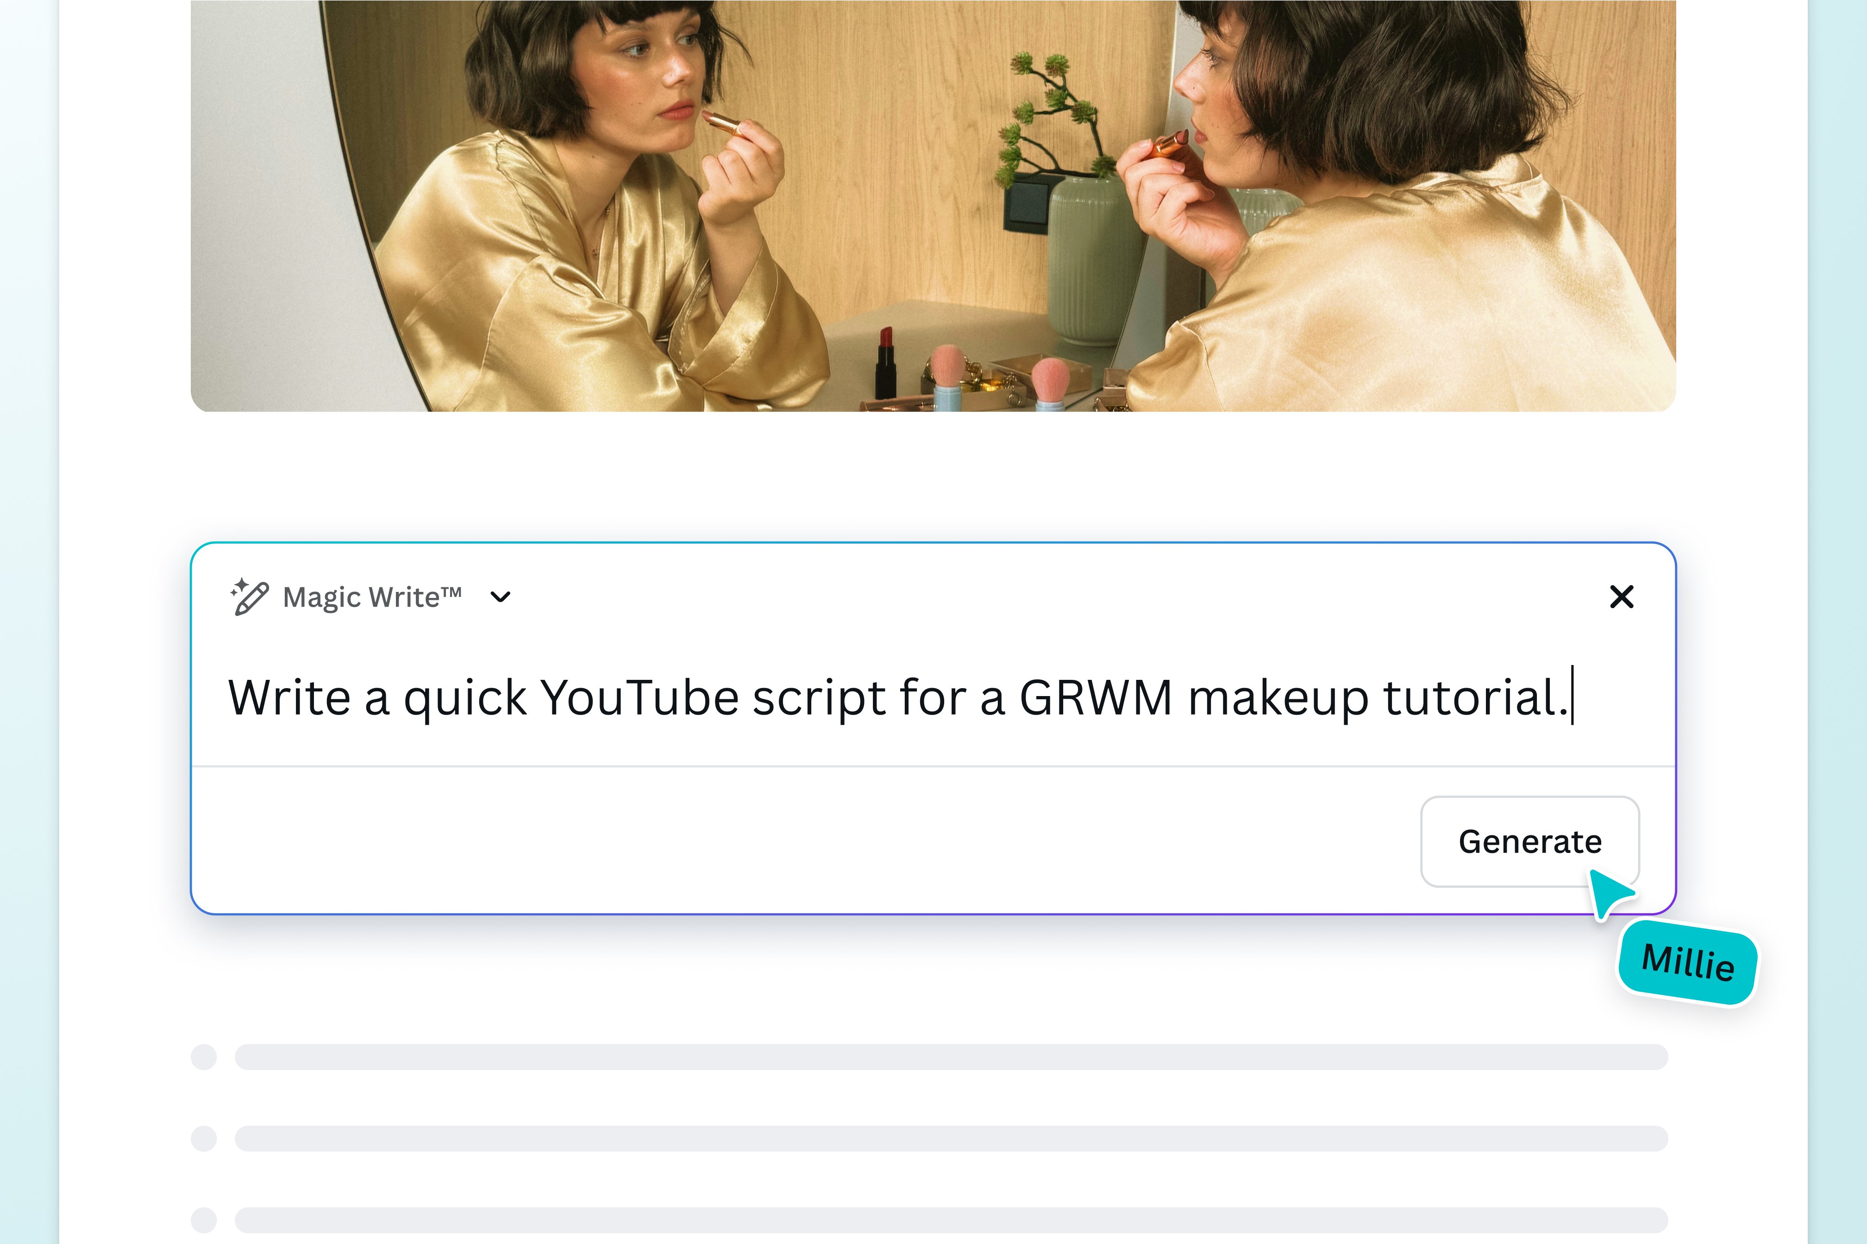The image size is (1867, 1244).
Task: Click the Millie collaborator name tag
Action: [1688, 962]
